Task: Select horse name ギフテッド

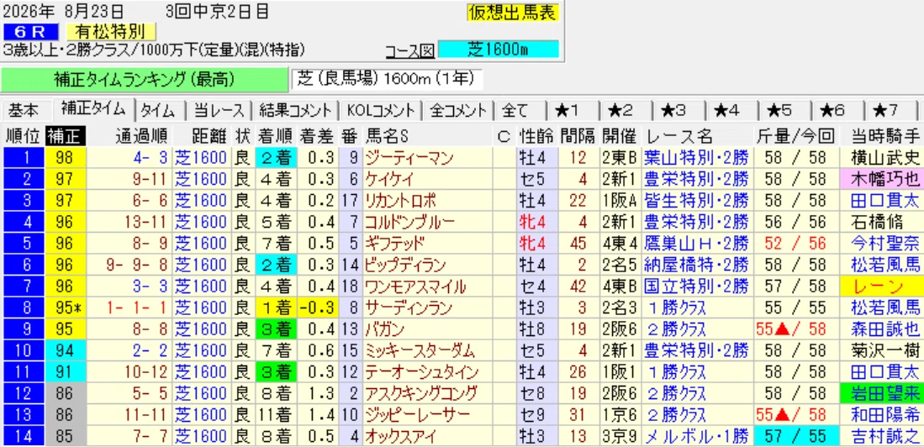Action: (393, 243)
